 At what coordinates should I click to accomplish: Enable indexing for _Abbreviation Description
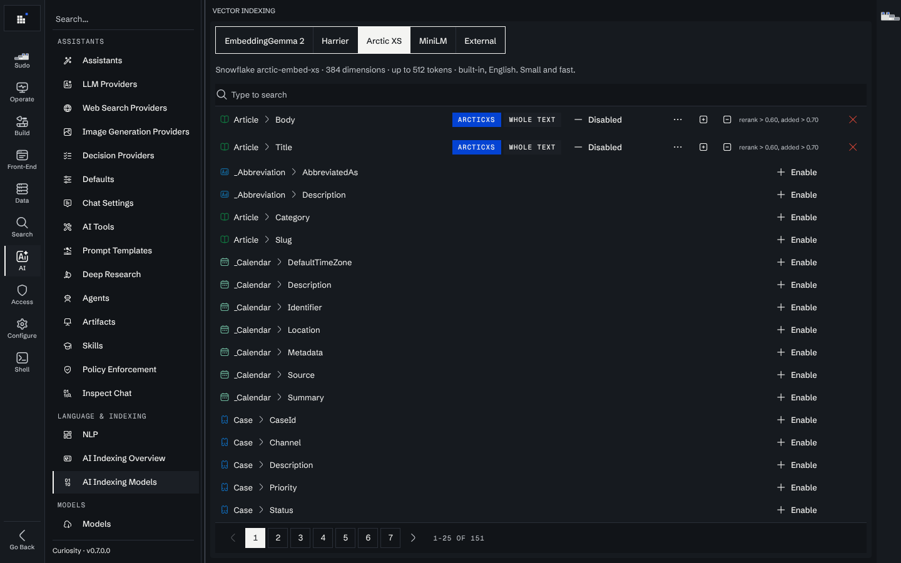(797, 195)
